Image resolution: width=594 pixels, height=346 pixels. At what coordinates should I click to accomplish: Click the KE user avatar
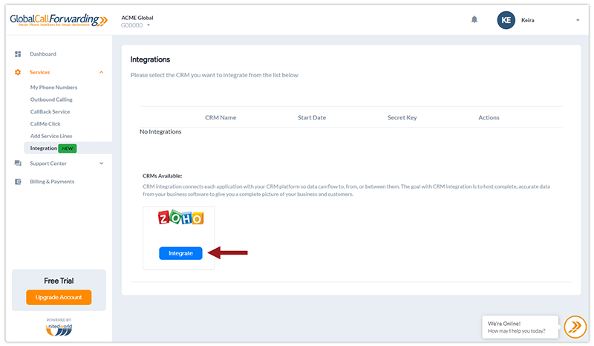coord(506,20)
